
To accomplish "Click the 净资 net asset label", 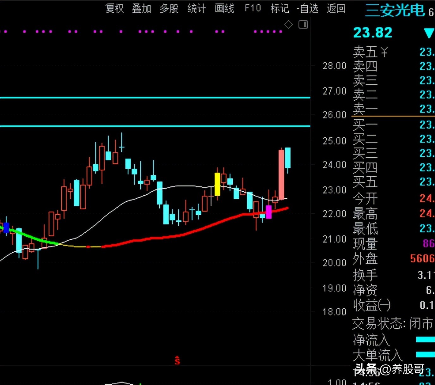I will coord(365,290).
